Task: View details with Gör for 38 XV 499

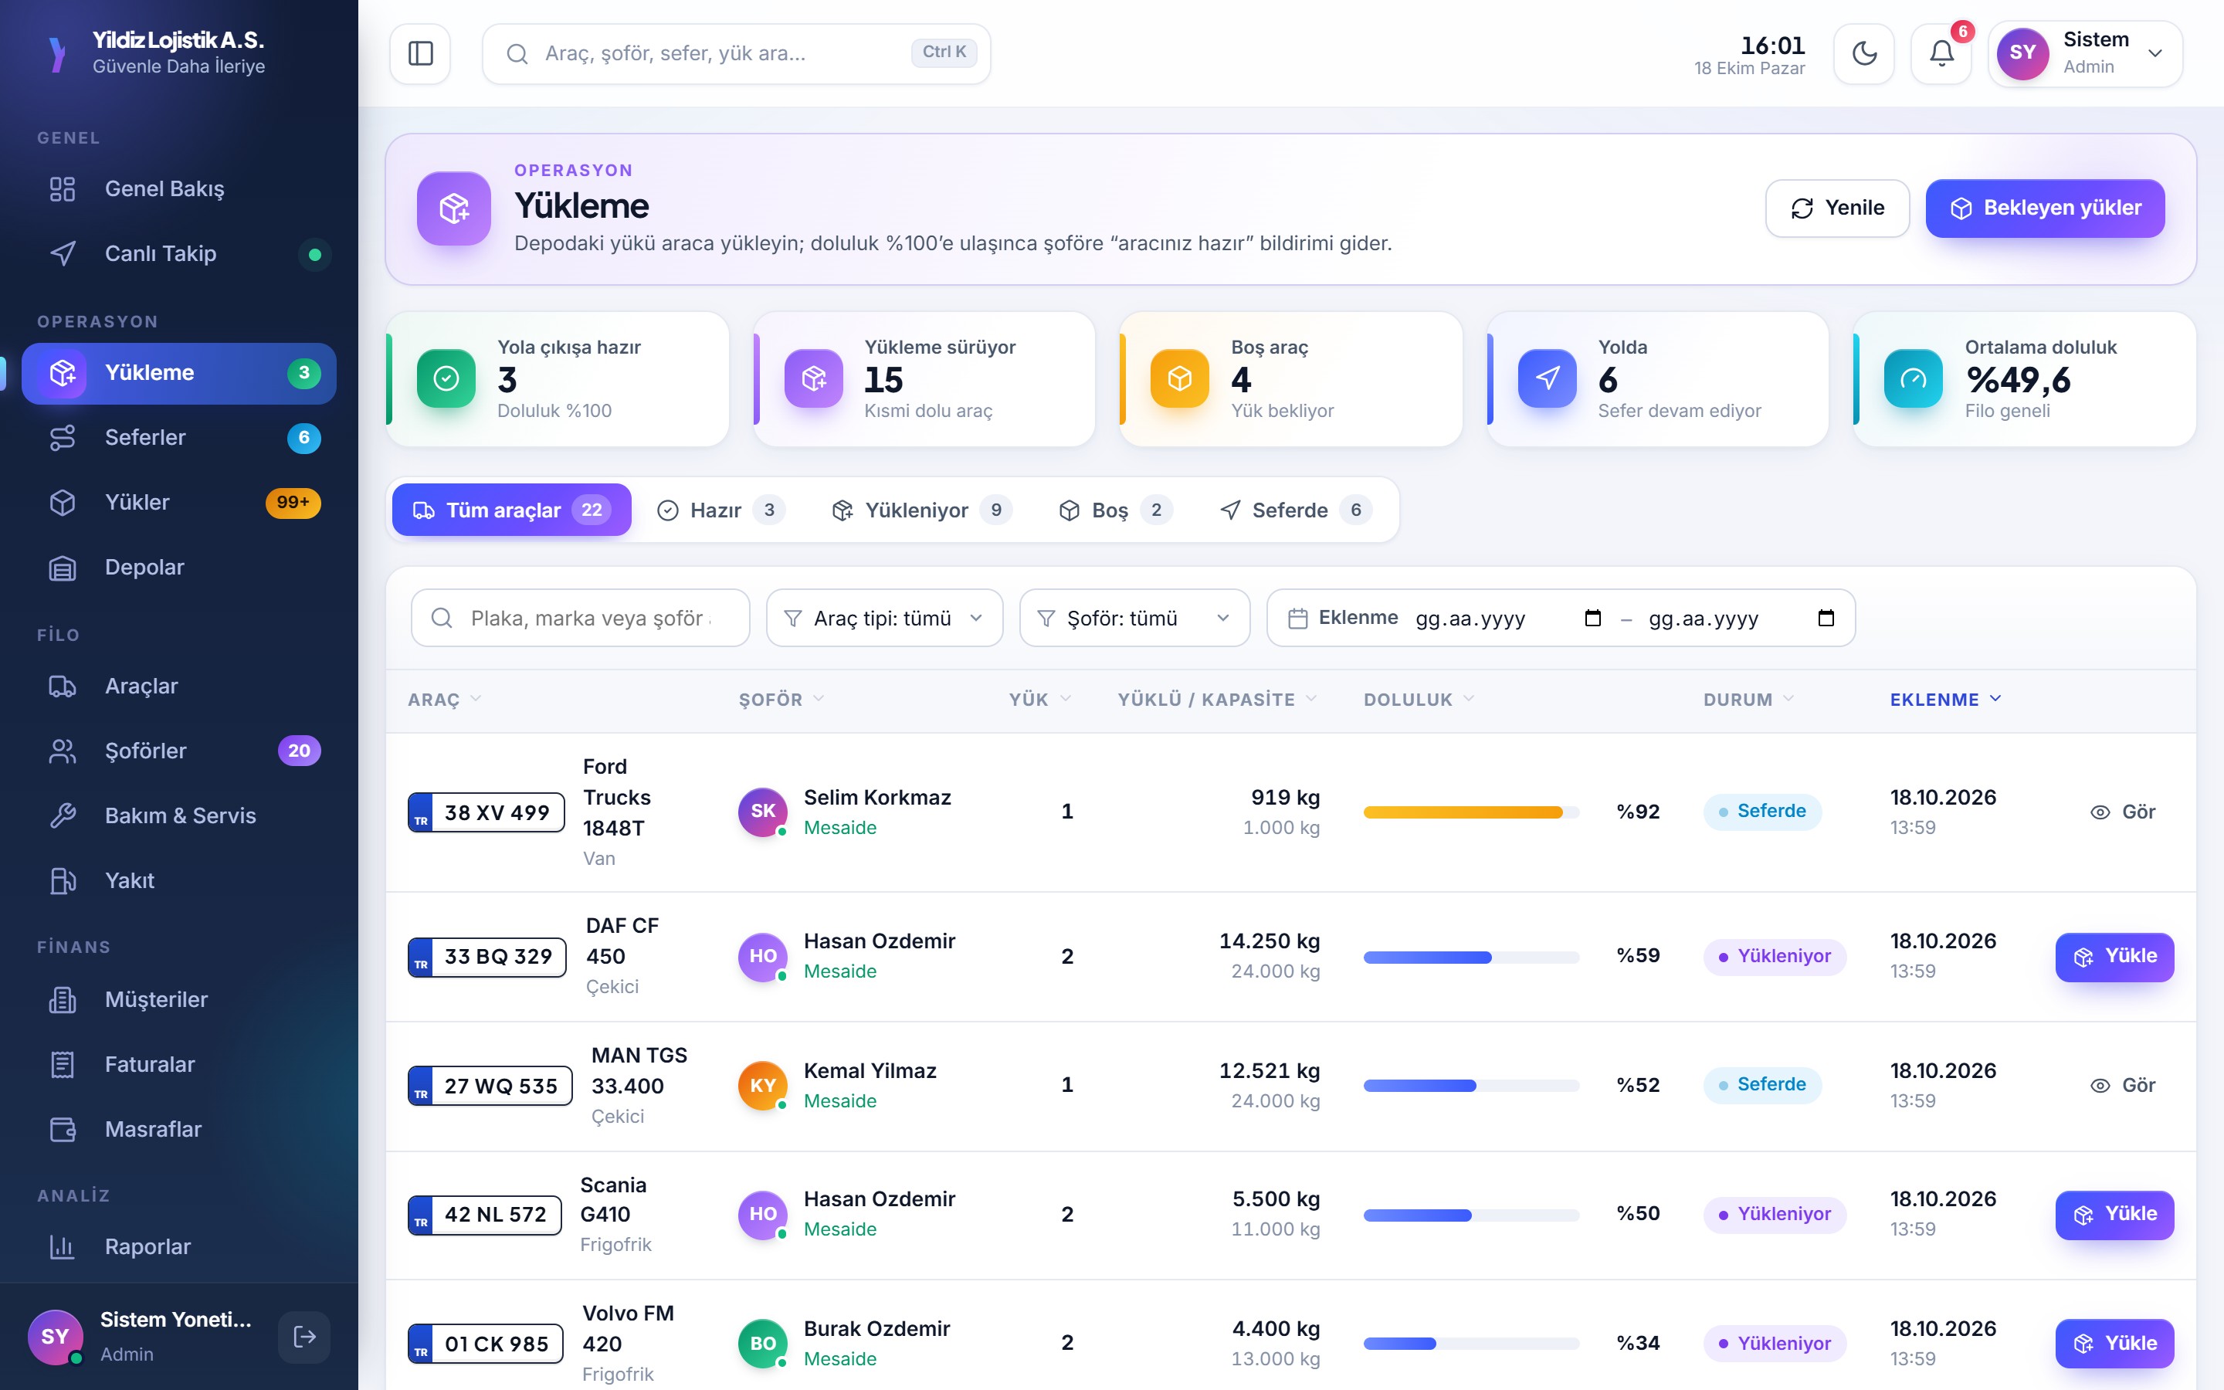Action: coord(2122,812)
